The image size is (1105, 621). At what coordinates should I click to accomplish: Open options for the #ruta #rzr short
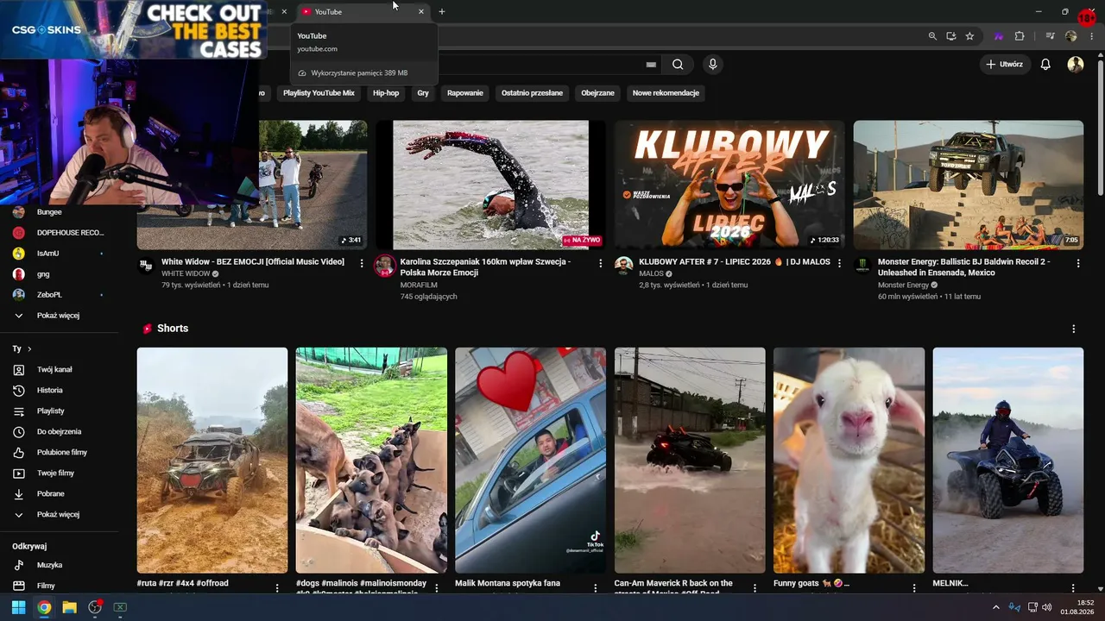point(277,587)
